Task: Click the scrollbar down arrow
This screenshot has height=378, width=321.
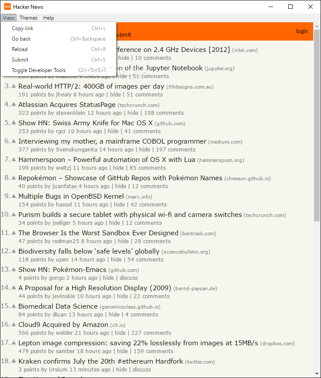Action: [x=317, y=374]
